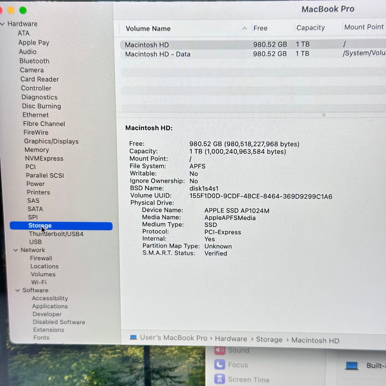This screenshot has width=386, height=386.
Task: Open Wi-Fi under Network
Action: pos(39,282)
